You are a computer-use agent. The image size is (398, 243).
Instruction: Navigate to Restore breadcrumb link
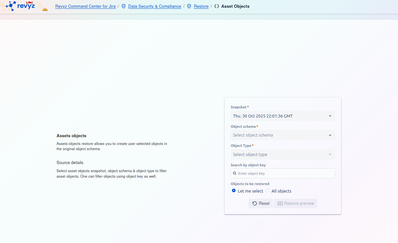click(x=201, y=6)
